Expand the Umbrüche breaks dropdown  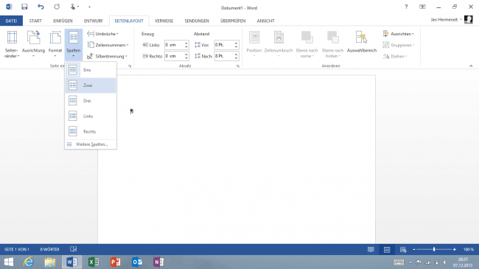(x=102, y=34)
